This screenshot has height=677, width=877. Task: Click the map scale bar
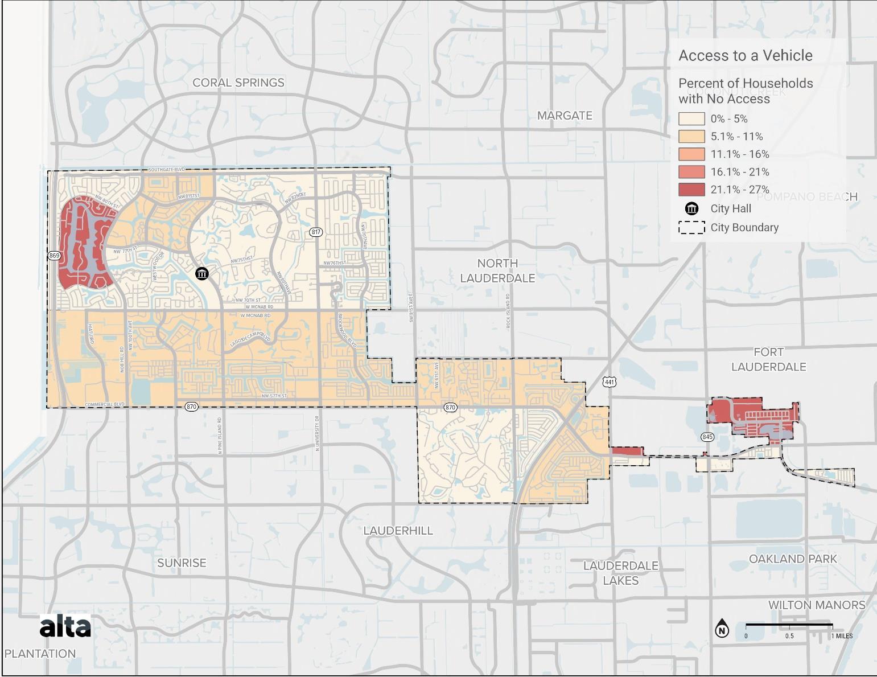pos(789,625)
